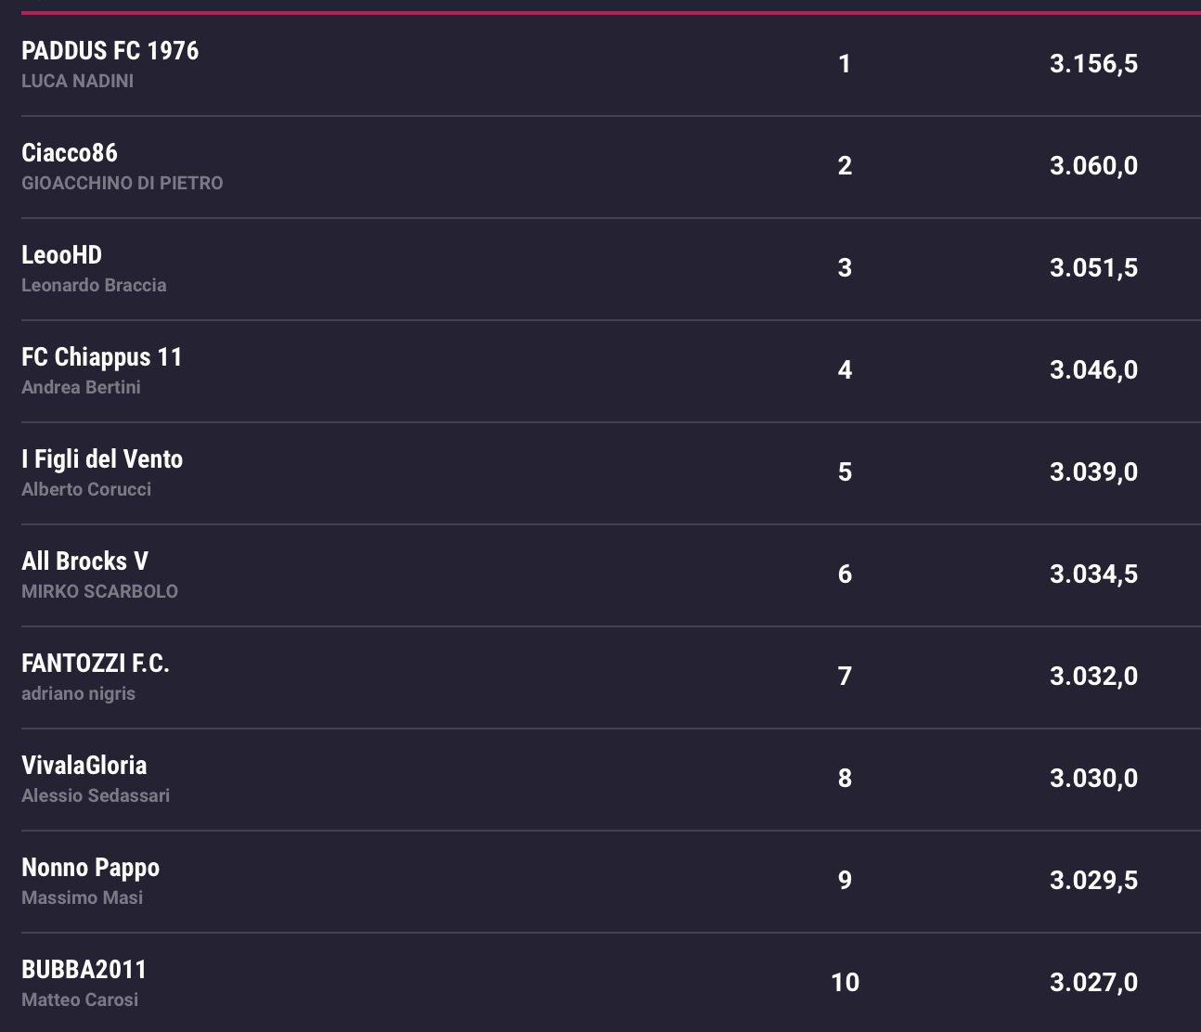Click the 3.060,0 points score
The width and height of the screenshot is (1201, 1032).
tap(1093, 165)
